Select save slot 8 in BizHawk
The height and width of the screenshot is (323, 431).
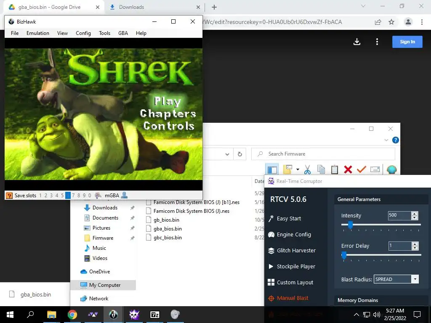tap(79, 196)
